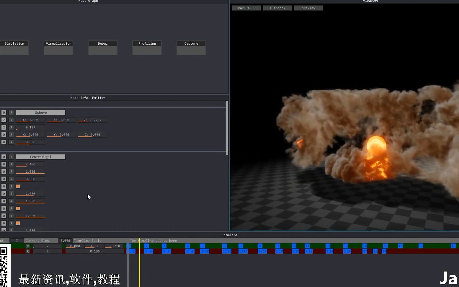The image size is (459, 287).
Task: Select keyframe 6 in the green timeline track
Action: (x=225, y=246)
